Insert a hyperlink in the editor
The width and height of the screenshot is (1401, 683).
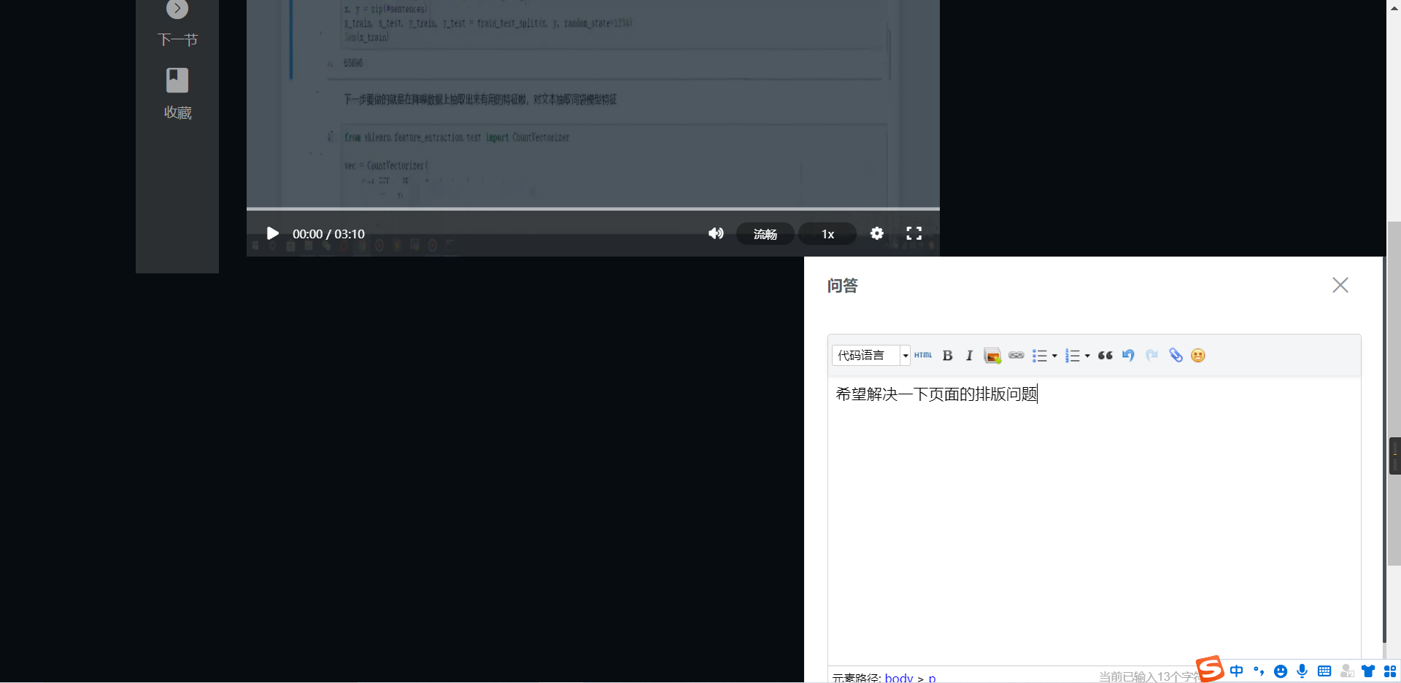click(x=1016, y=355)
